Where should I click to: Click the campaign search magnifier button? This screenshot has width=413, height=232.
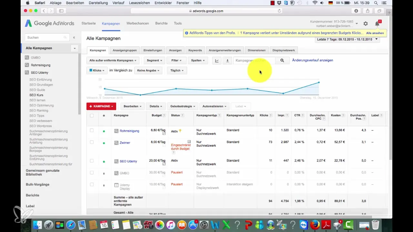click(282, 61)
